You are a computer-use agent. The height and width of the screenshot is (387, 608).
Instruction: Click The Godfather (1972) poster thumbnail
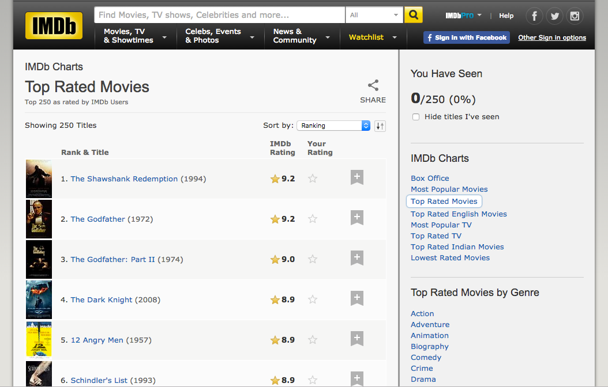(39, 219)
